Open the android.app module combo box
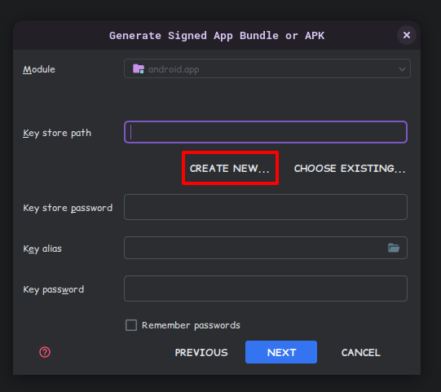This screenshot has width=441, height=392. pyautogui.click(x=267, y=68)
